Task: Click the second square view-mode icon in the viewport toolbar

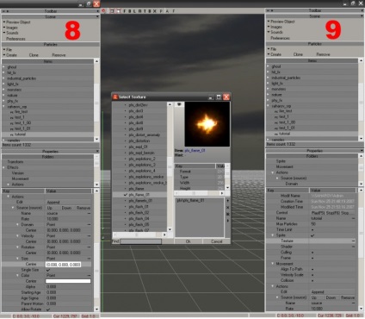Action: (118, 11)
